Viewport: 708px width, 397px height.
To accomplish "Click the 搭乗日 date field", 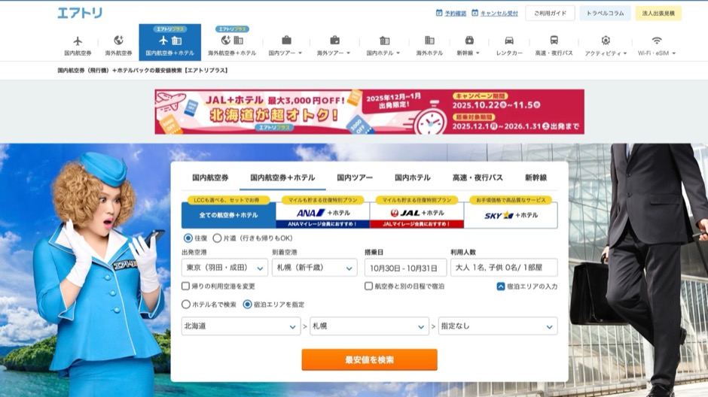I will [405, 268].
